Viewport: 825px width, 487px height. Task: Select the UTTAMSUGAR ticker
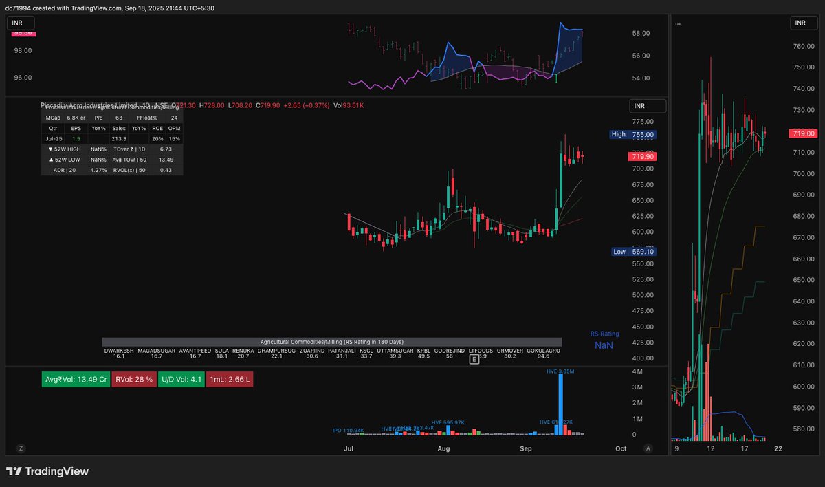pyautogui.click(x=395, y=351)
